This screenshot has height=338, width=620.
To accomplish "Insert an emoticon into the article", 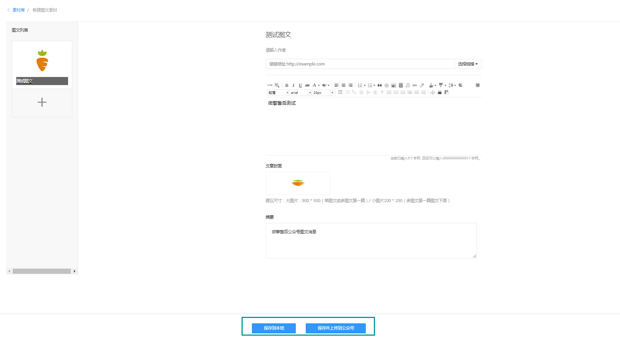I will (x=387, y=85).
